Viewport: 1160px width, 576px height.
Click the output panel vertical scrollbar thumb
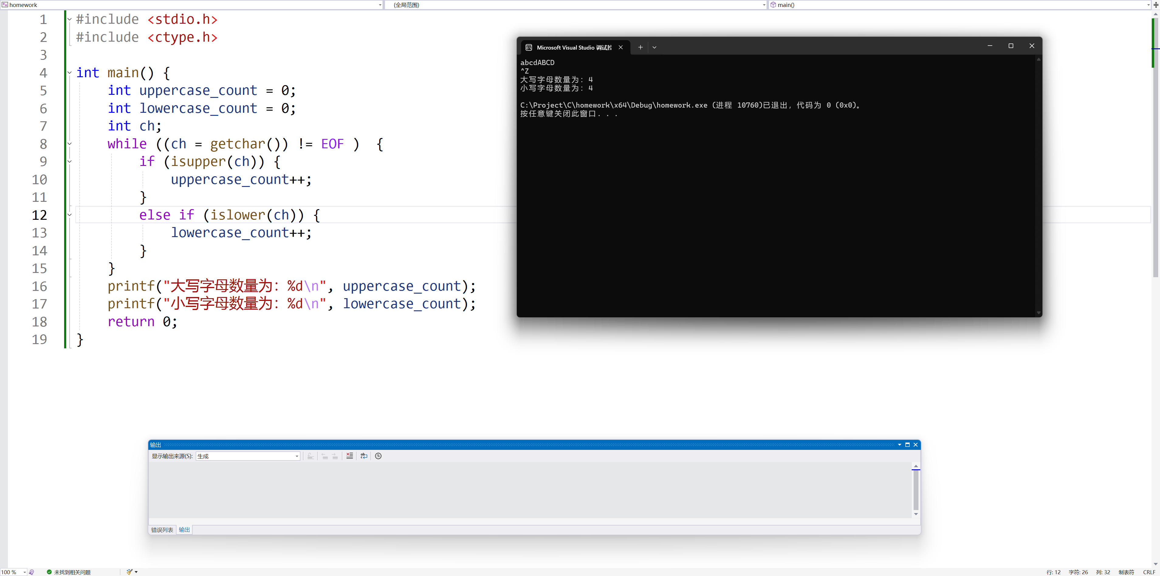(915, 490)
